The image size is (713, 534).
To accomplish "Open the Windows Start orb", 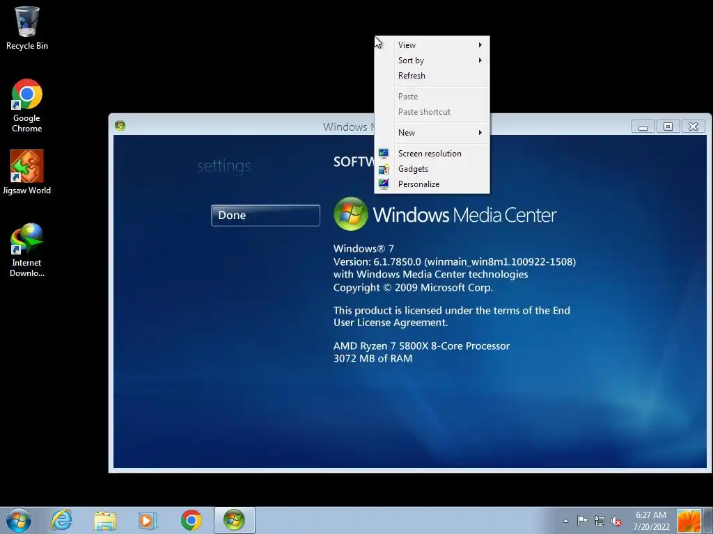I will click(19, 520).
